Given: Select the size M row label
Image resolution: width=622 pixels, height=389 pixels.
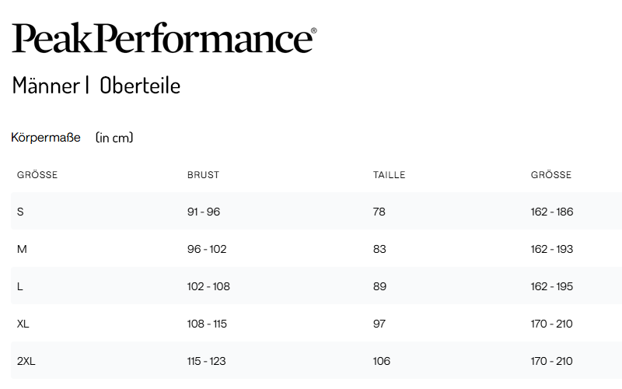Looking at the screenshot, I should point(22,249).
